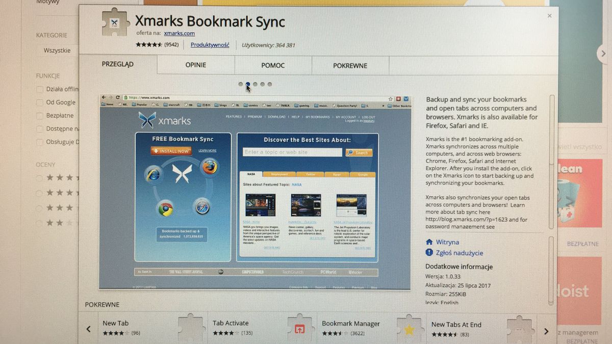
Task: Click the Xmarks puzzle-piece extension icon
Action: [115, 22]
